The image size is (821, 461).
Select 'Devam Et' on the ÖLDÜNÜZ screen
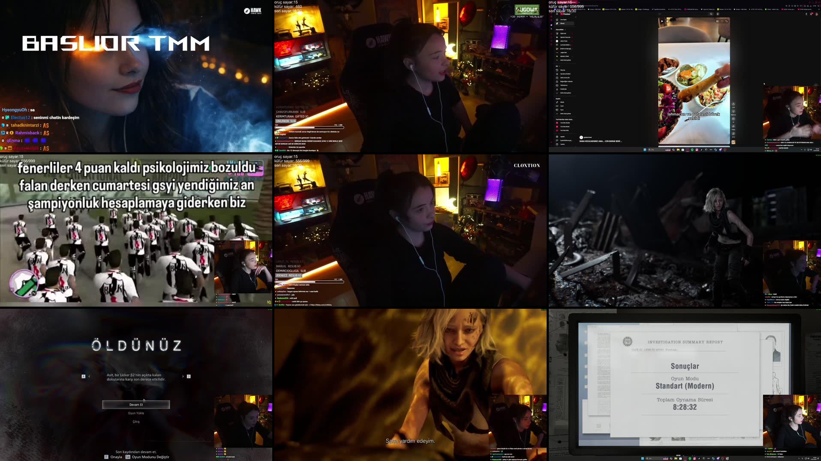(136, 404)
